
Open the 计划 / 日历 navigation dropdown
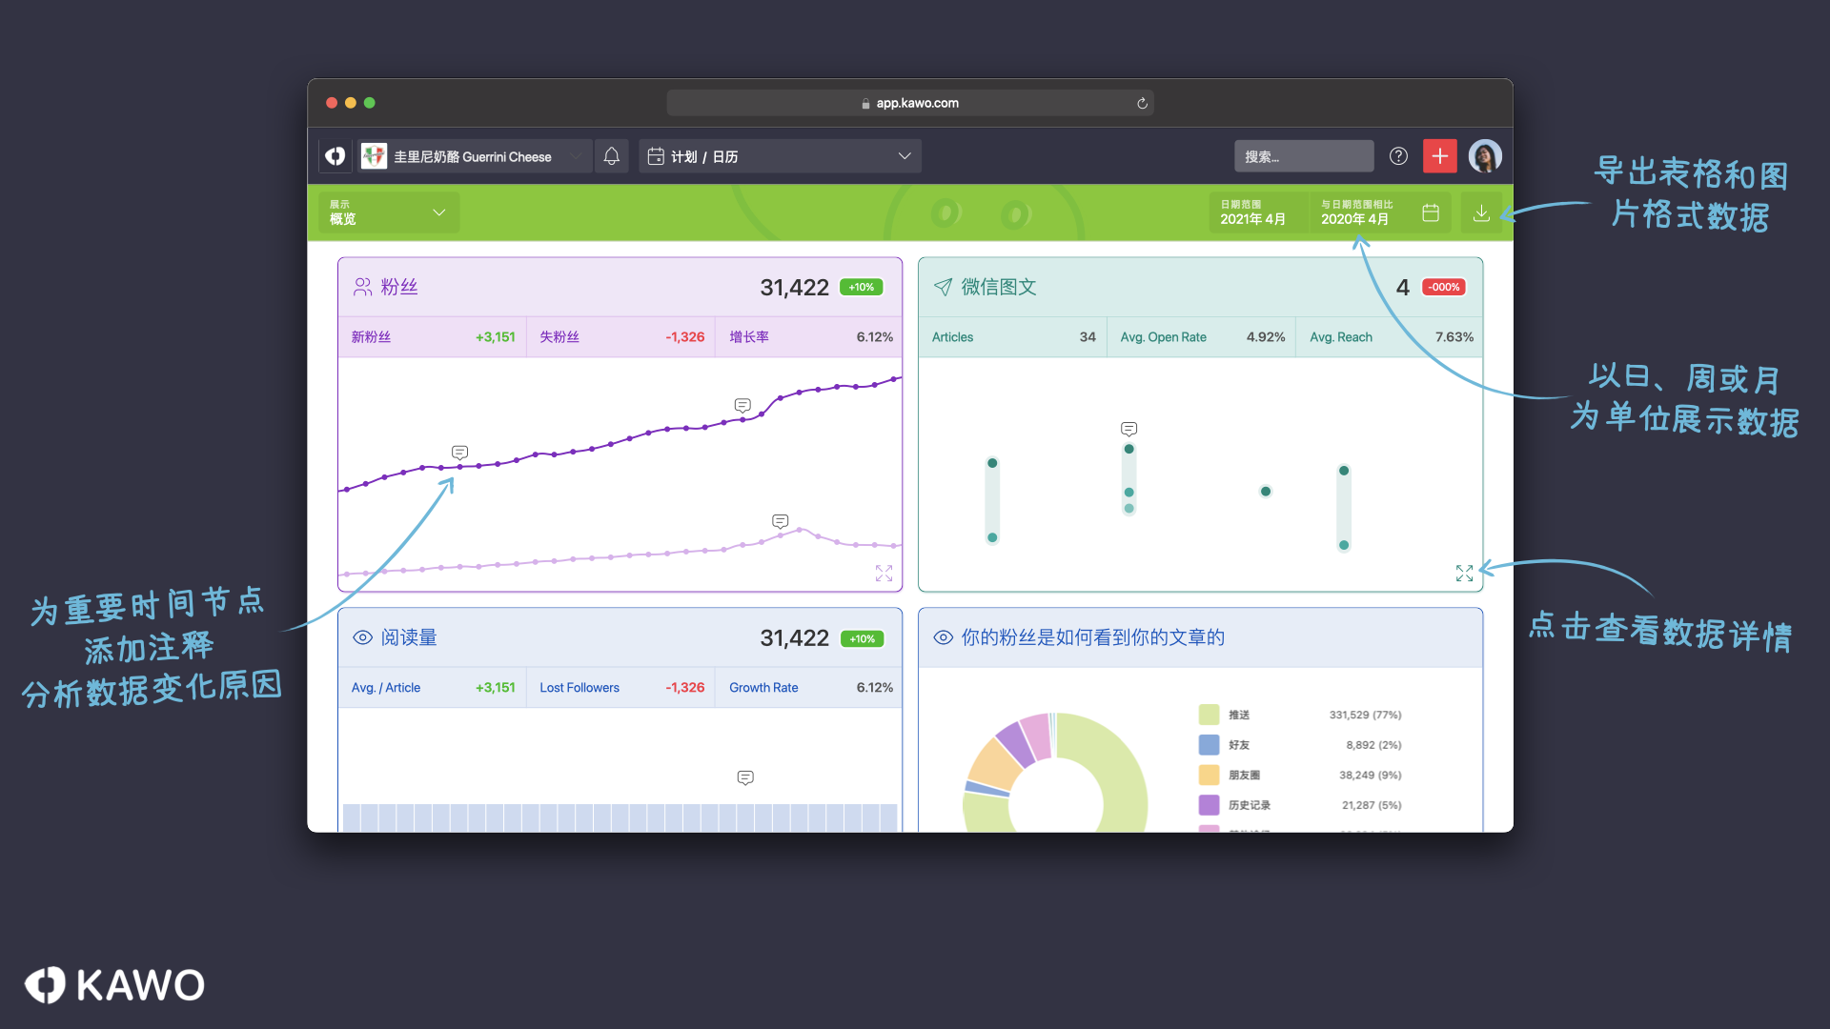[x=780, y=156]
